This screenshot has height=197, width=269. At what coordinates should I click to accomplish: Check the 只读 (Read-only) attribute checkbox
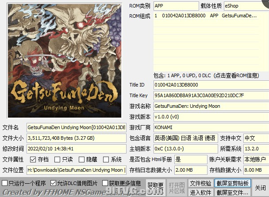[57, 159]
